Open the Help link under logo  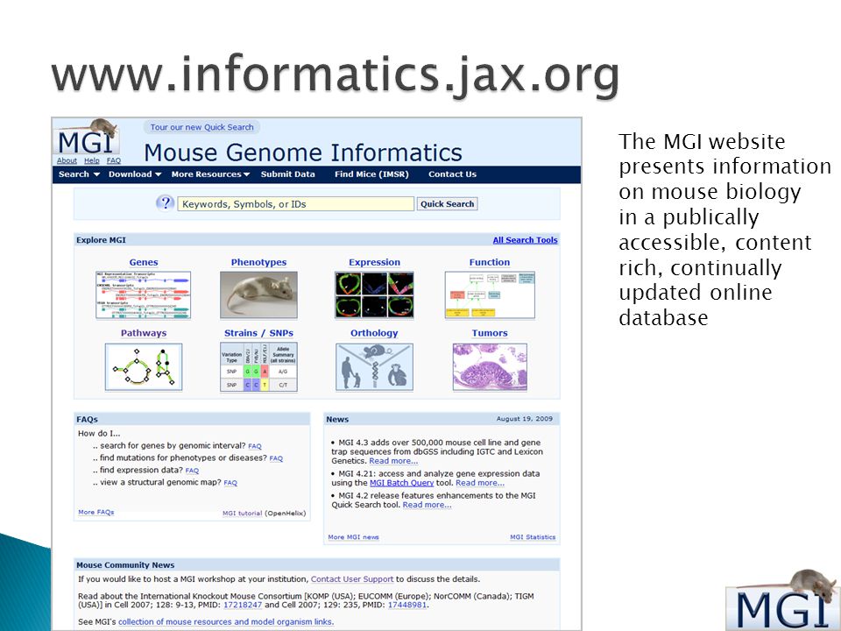92,160
